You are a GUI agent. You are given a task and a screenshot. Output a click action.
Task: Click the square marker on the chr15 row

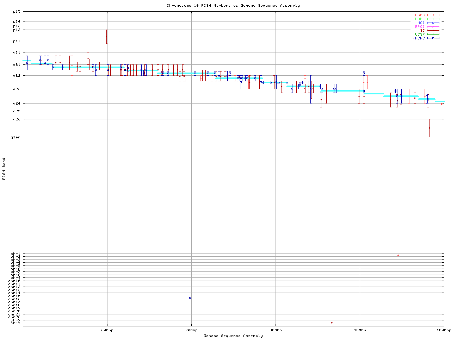coord(190,298)
